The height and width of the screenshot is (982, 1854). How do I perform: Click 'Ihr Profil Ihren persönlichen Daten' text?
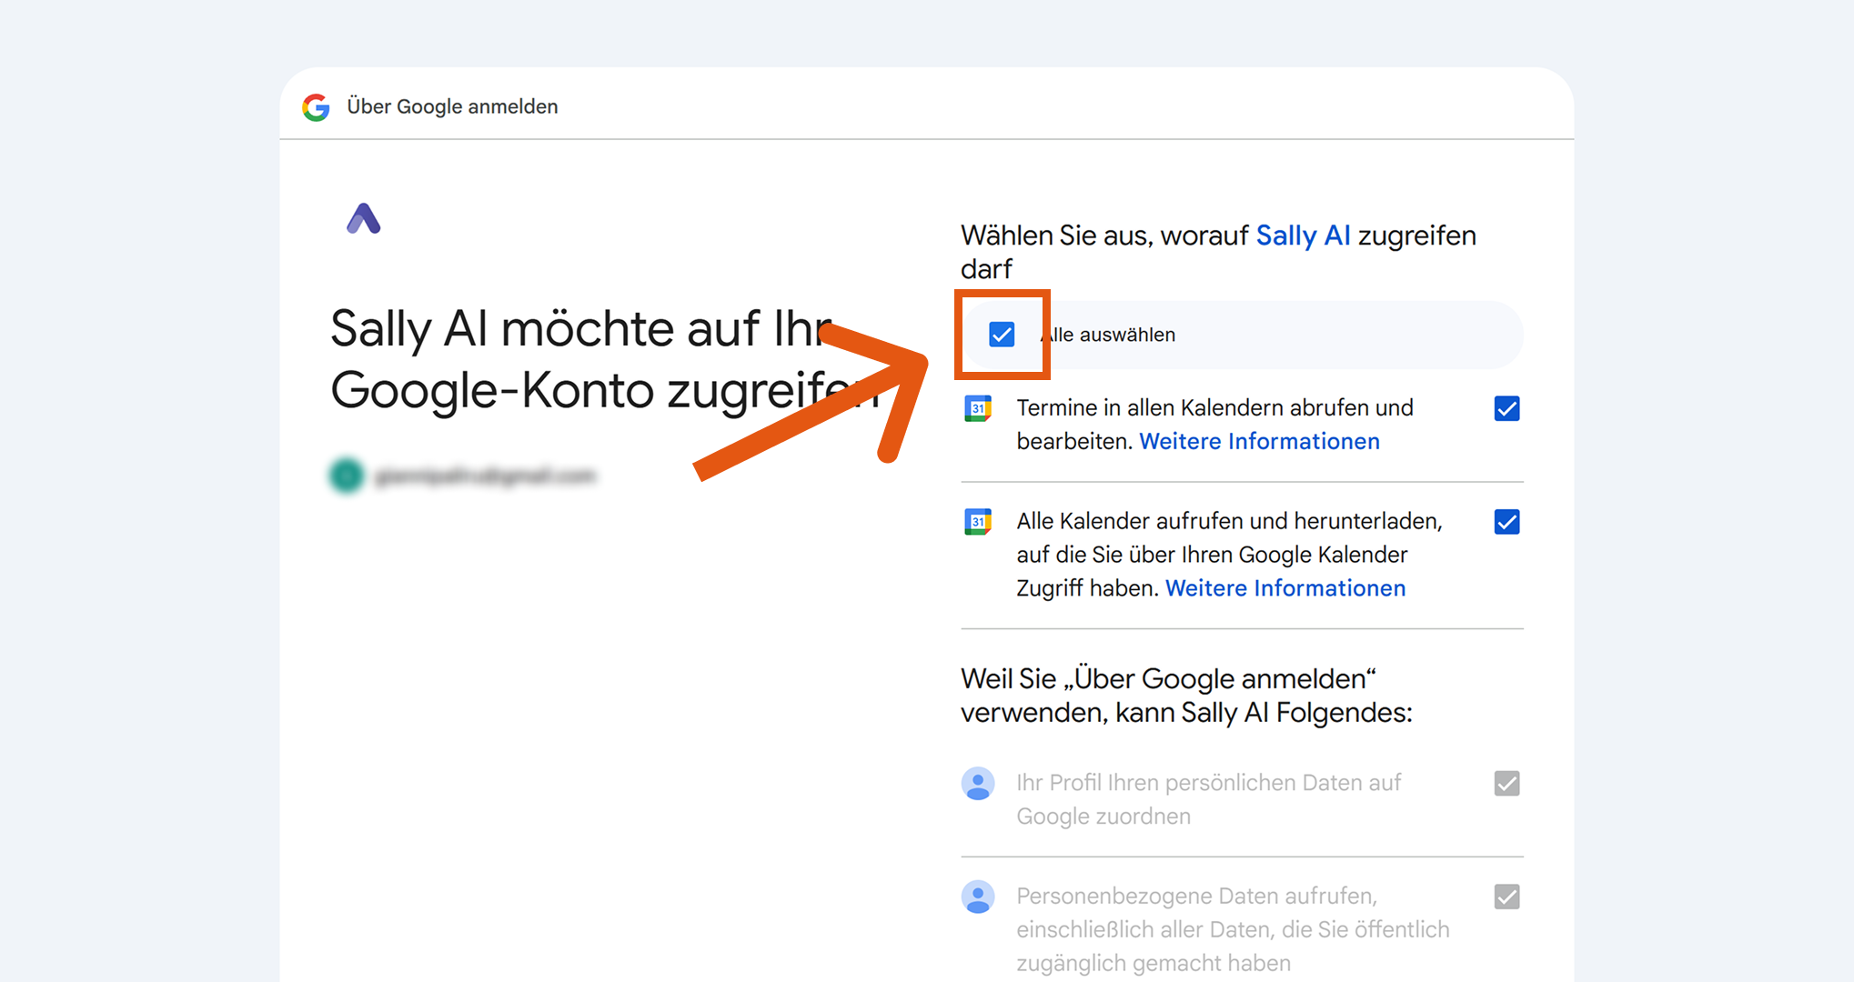click(x=1208, y=799)
